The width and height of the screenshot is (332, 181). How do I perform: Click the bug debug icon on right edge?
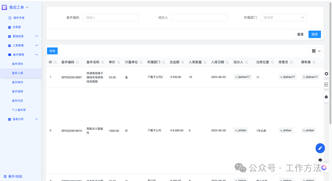click(326, 97)
